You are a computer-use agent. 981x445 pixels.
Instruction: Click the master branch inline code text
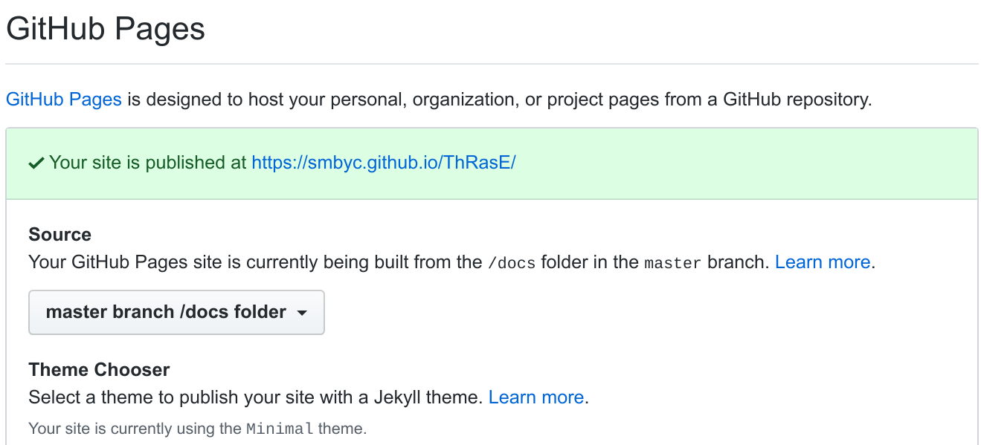point(672,262)
